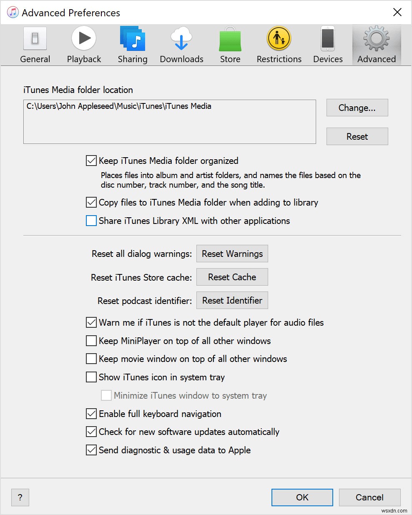The width and height of the screenshot is (412, 515).
Task: Enable Share iTunes Library XML with other applications
Action: tap(91, 221)
